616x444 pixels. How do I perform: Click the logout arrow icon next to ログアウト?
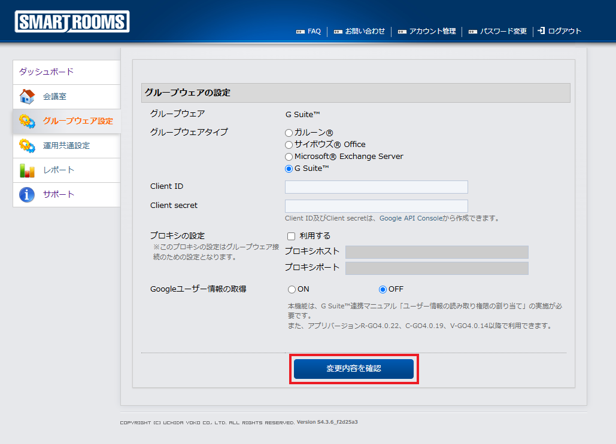541,31
